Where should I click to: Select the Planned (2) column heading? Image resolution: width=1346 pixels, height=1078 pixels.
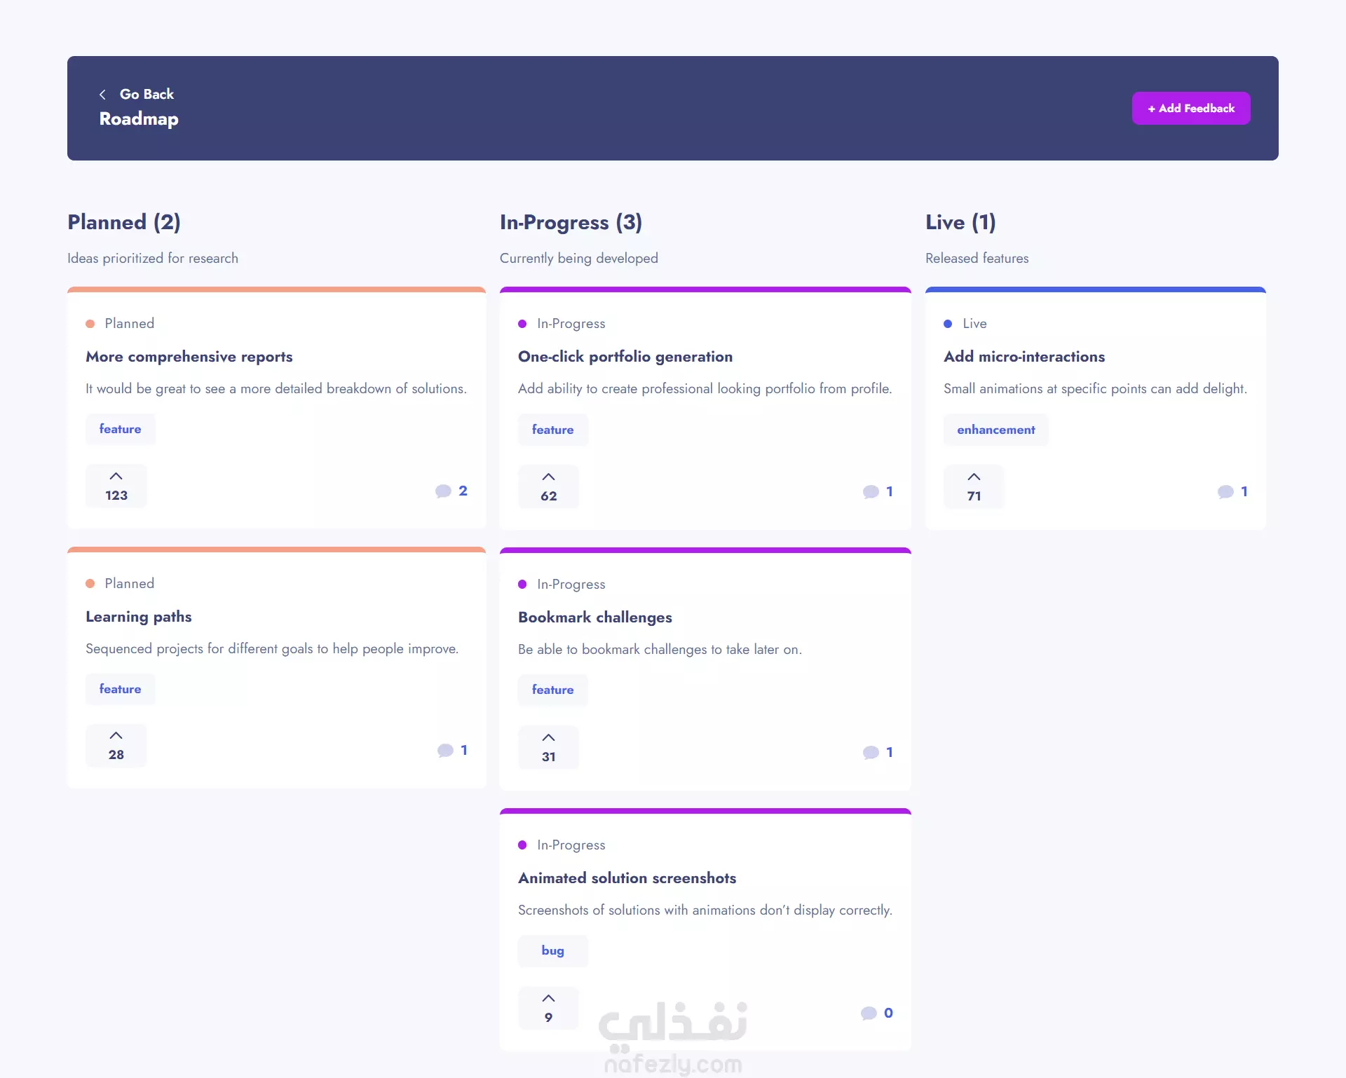pyautogui.click(x=124, y=222)
